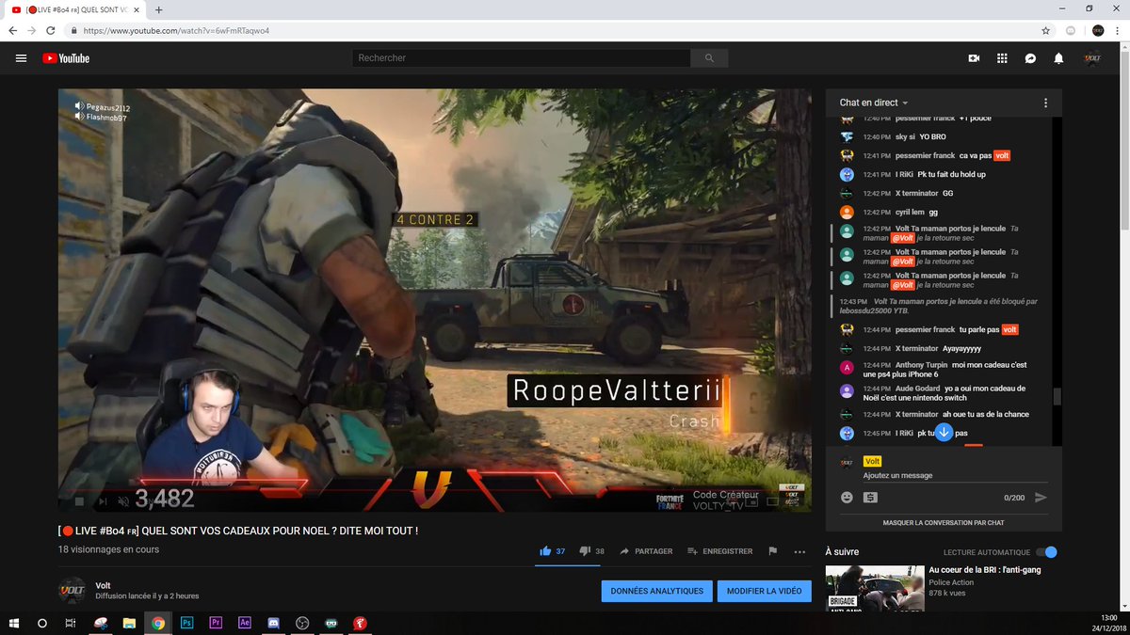This screenshot has width=1130, height=635.
Task: Open the Cortana search circle
Action: 42,623
